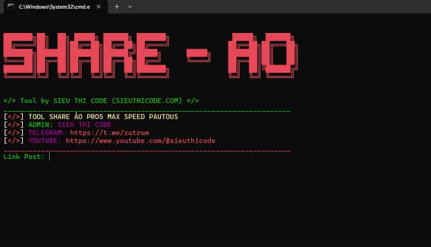431x247 pixels.
Task: Click into the Link Post input prompt
Action: coord(50,157)
